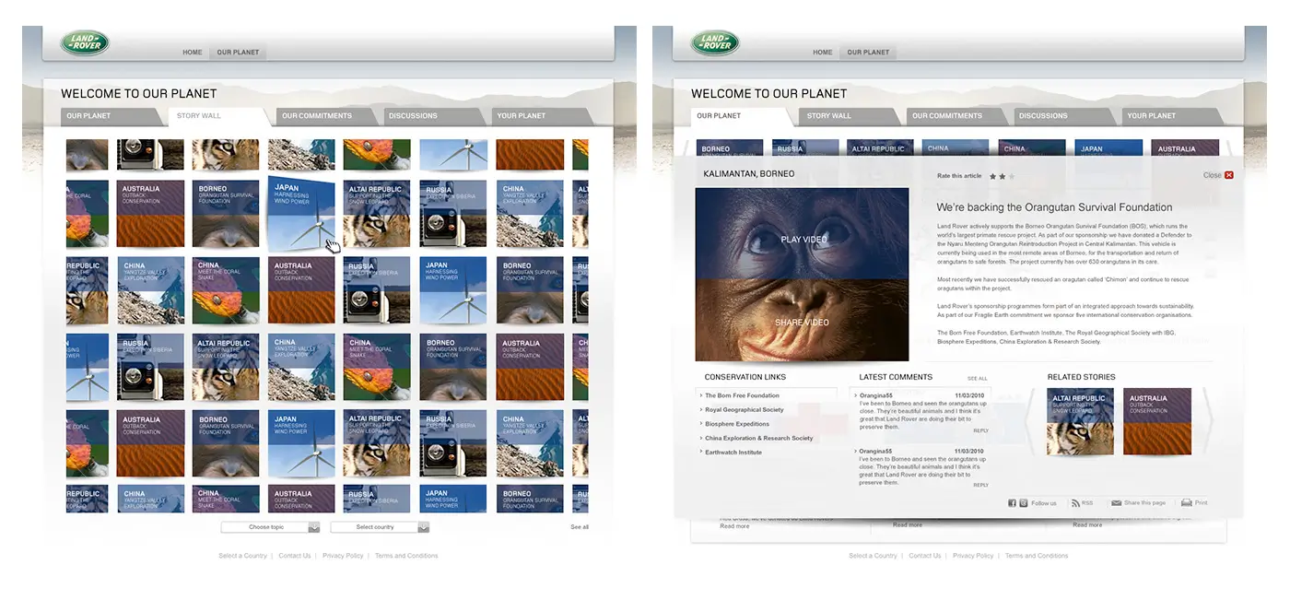This screenshot has width=1290, height=600.
Task: Click the Share this page envelope icon
Action: (1116, 503)
